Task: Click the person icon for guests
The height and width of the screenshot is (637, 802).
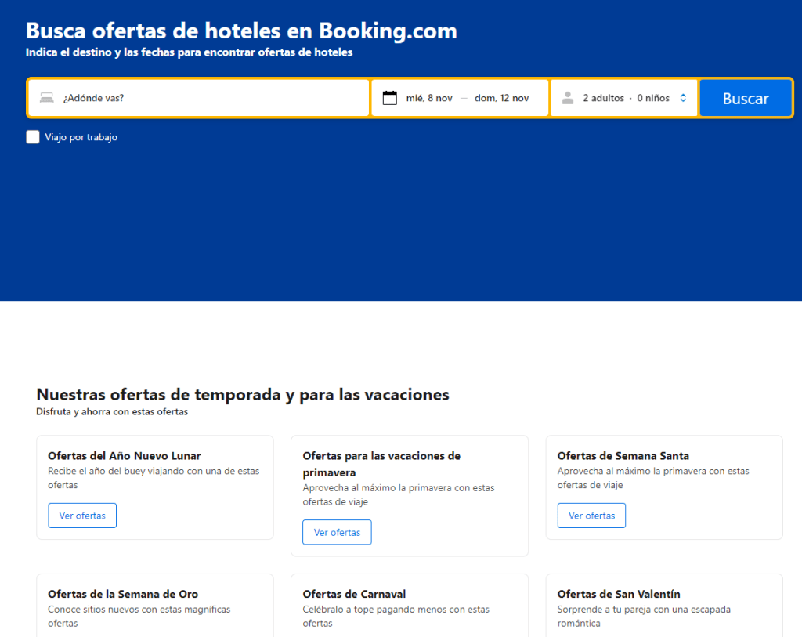Action: pos(568,98)
